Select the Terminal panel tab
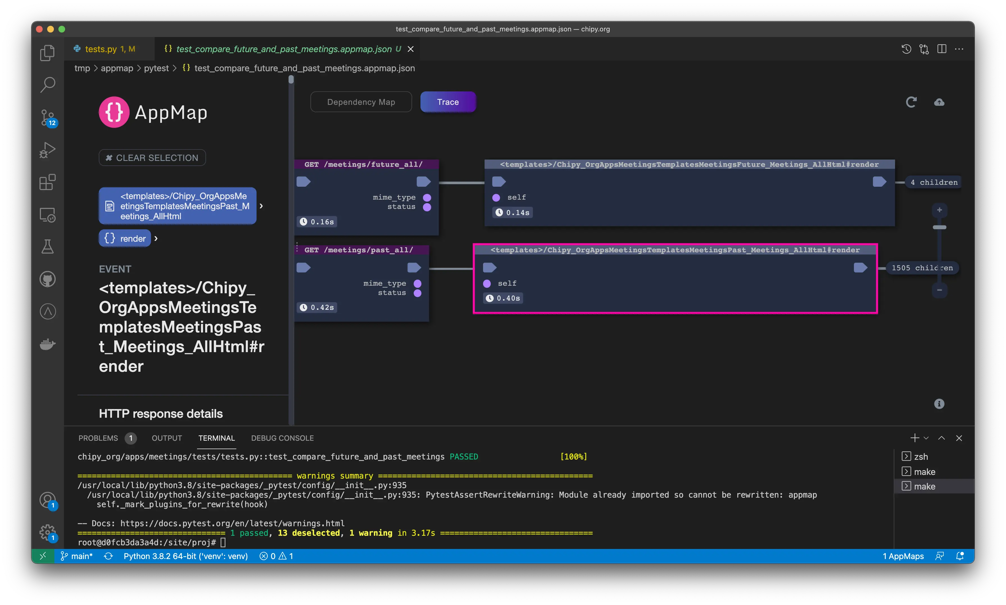This screenshot has width=1006, height=605. (x=216, y=438)
